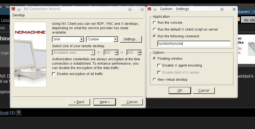This screenshot has height=129, width=255.
Task: Click Next in the connection wizard
Action: coord(105,102)
